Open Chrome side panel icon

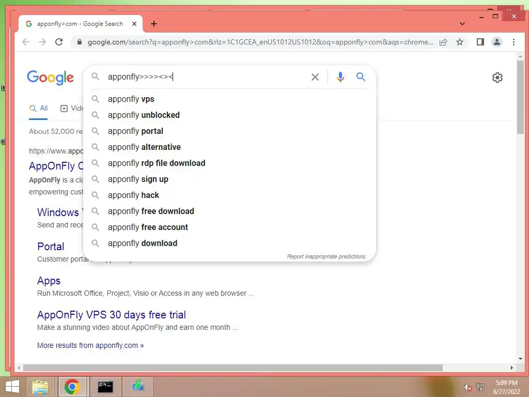(480, 42)
